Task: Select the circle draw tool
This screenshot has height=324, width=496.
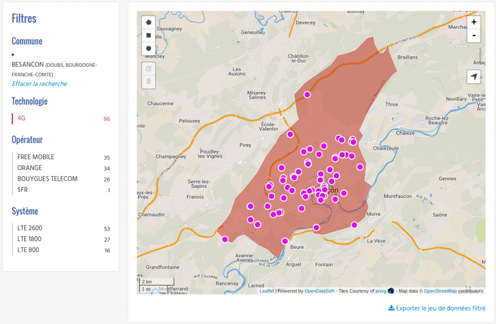Action: pyautogui.click(x=149, y=48)
